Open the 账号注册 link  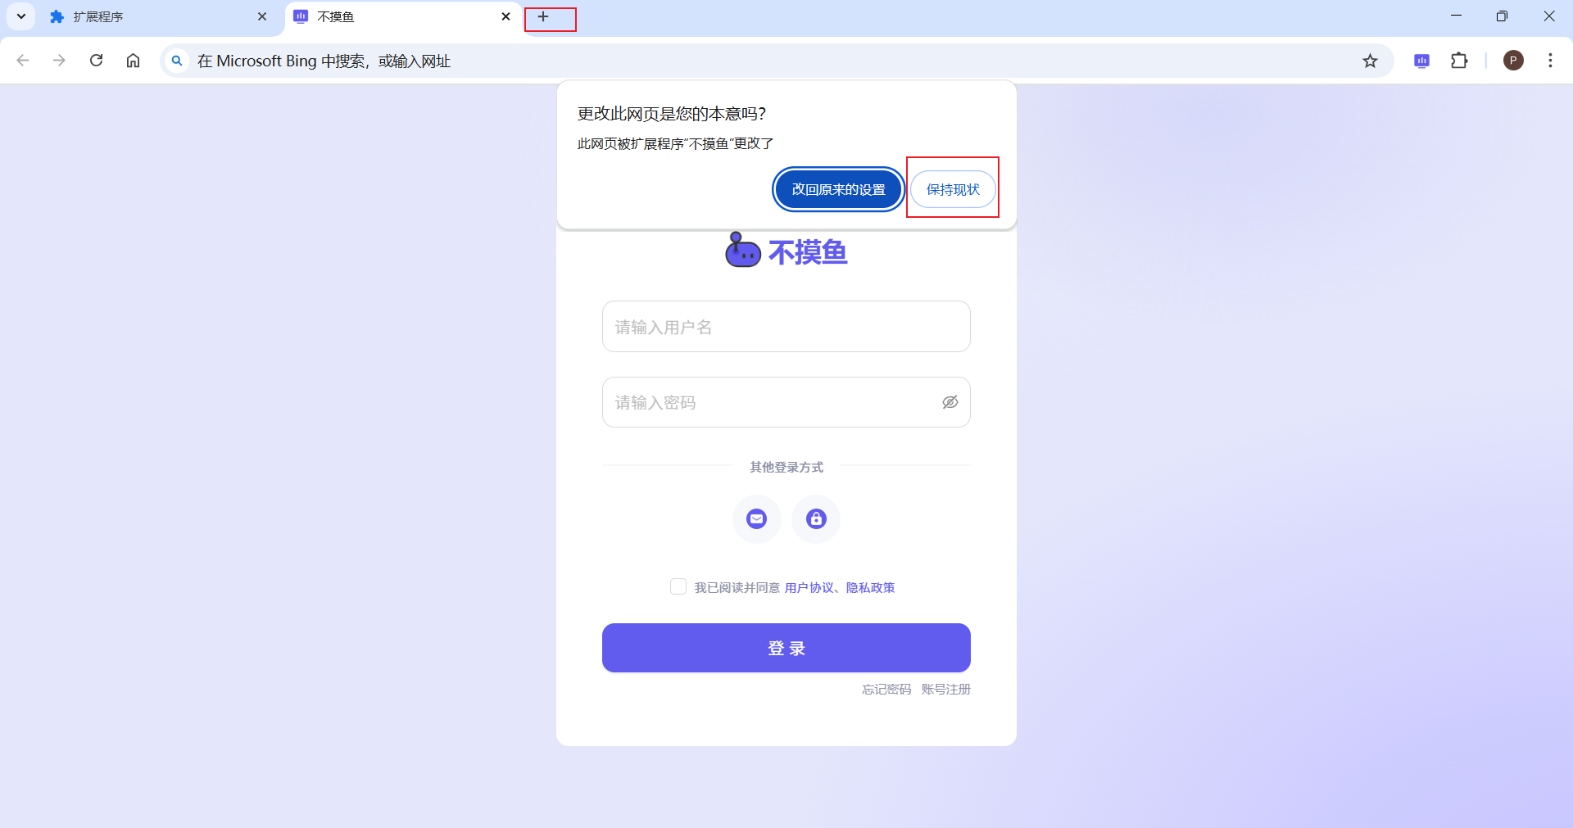tap(946, 690)
